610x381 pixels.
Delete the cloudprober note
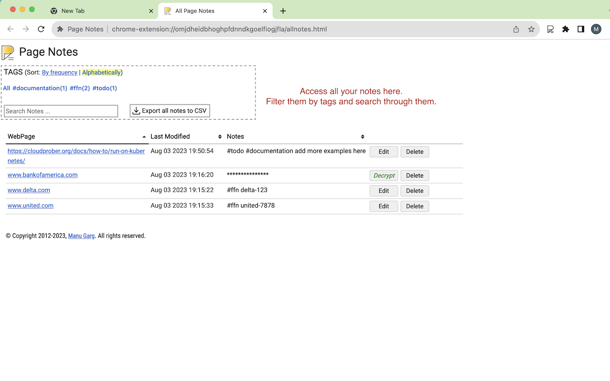coord(415,151)
